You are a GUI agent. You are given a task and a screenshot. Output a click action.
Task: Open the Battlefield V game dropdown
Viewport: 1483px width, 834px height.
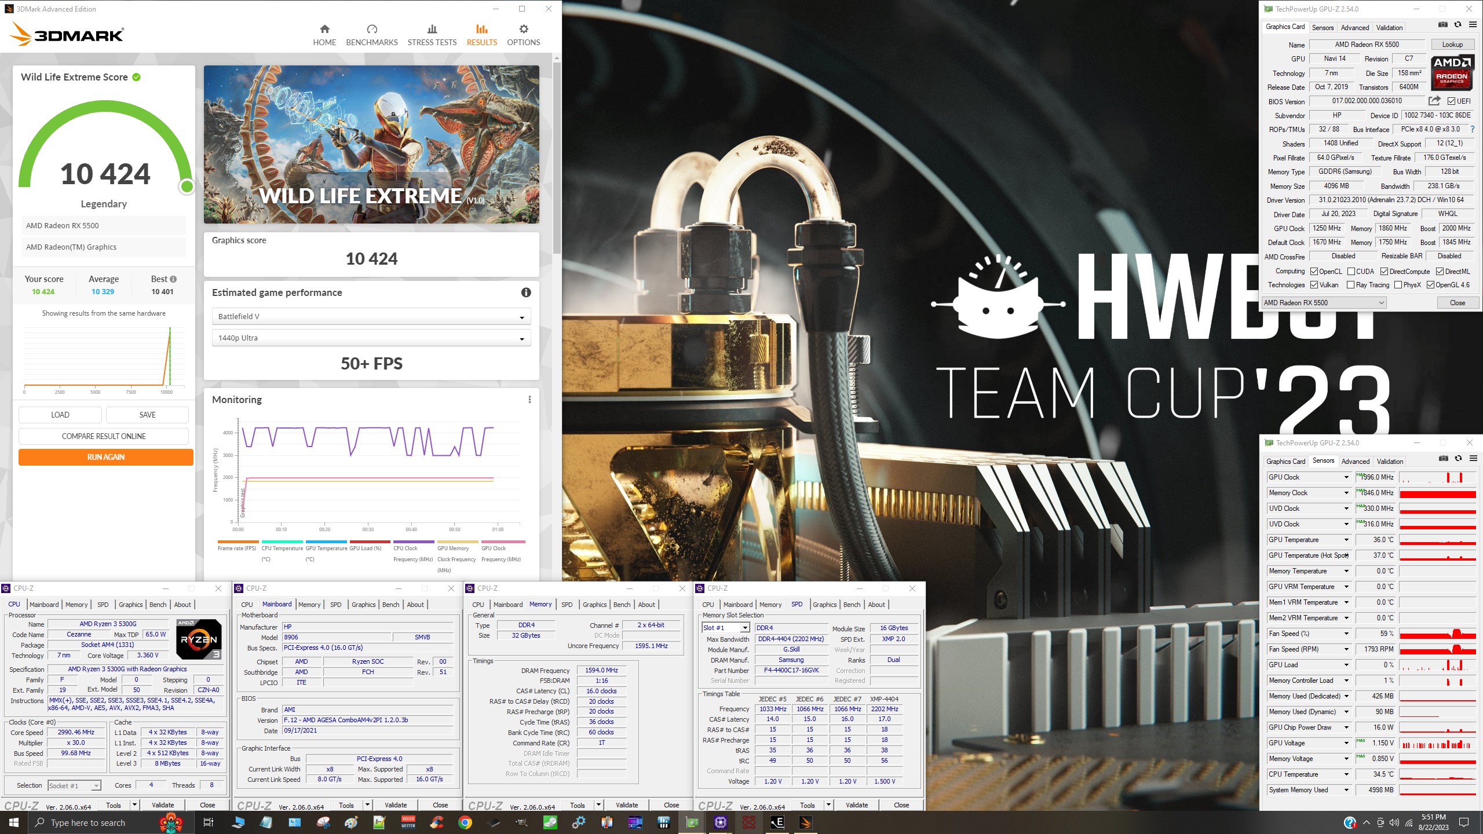pyautogui.click(x=371, y=317)
